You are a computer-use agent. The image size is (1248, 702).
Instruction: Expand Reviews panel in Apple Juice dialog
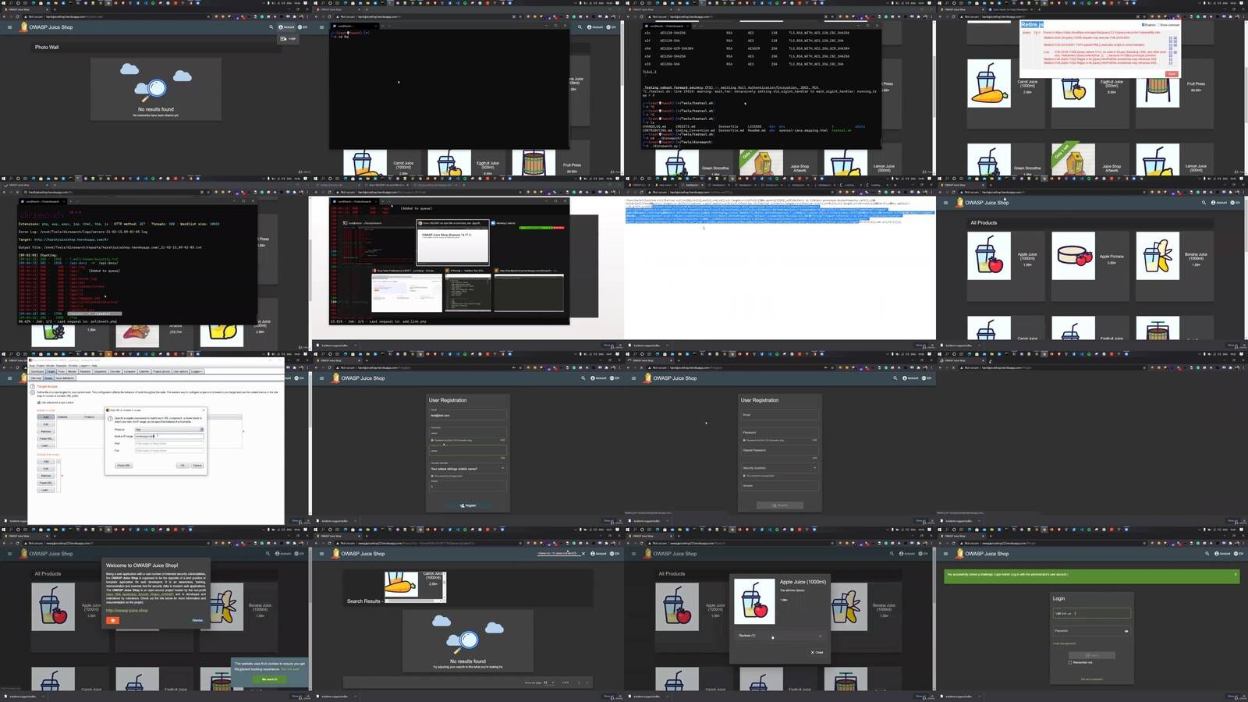779,636
